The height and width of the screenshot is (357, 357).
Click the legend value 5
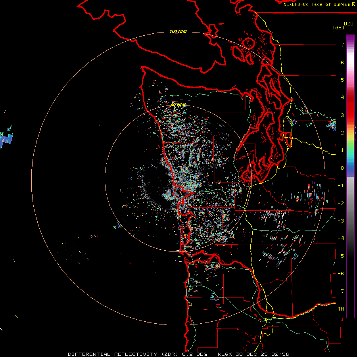click(x=342, y=80)
